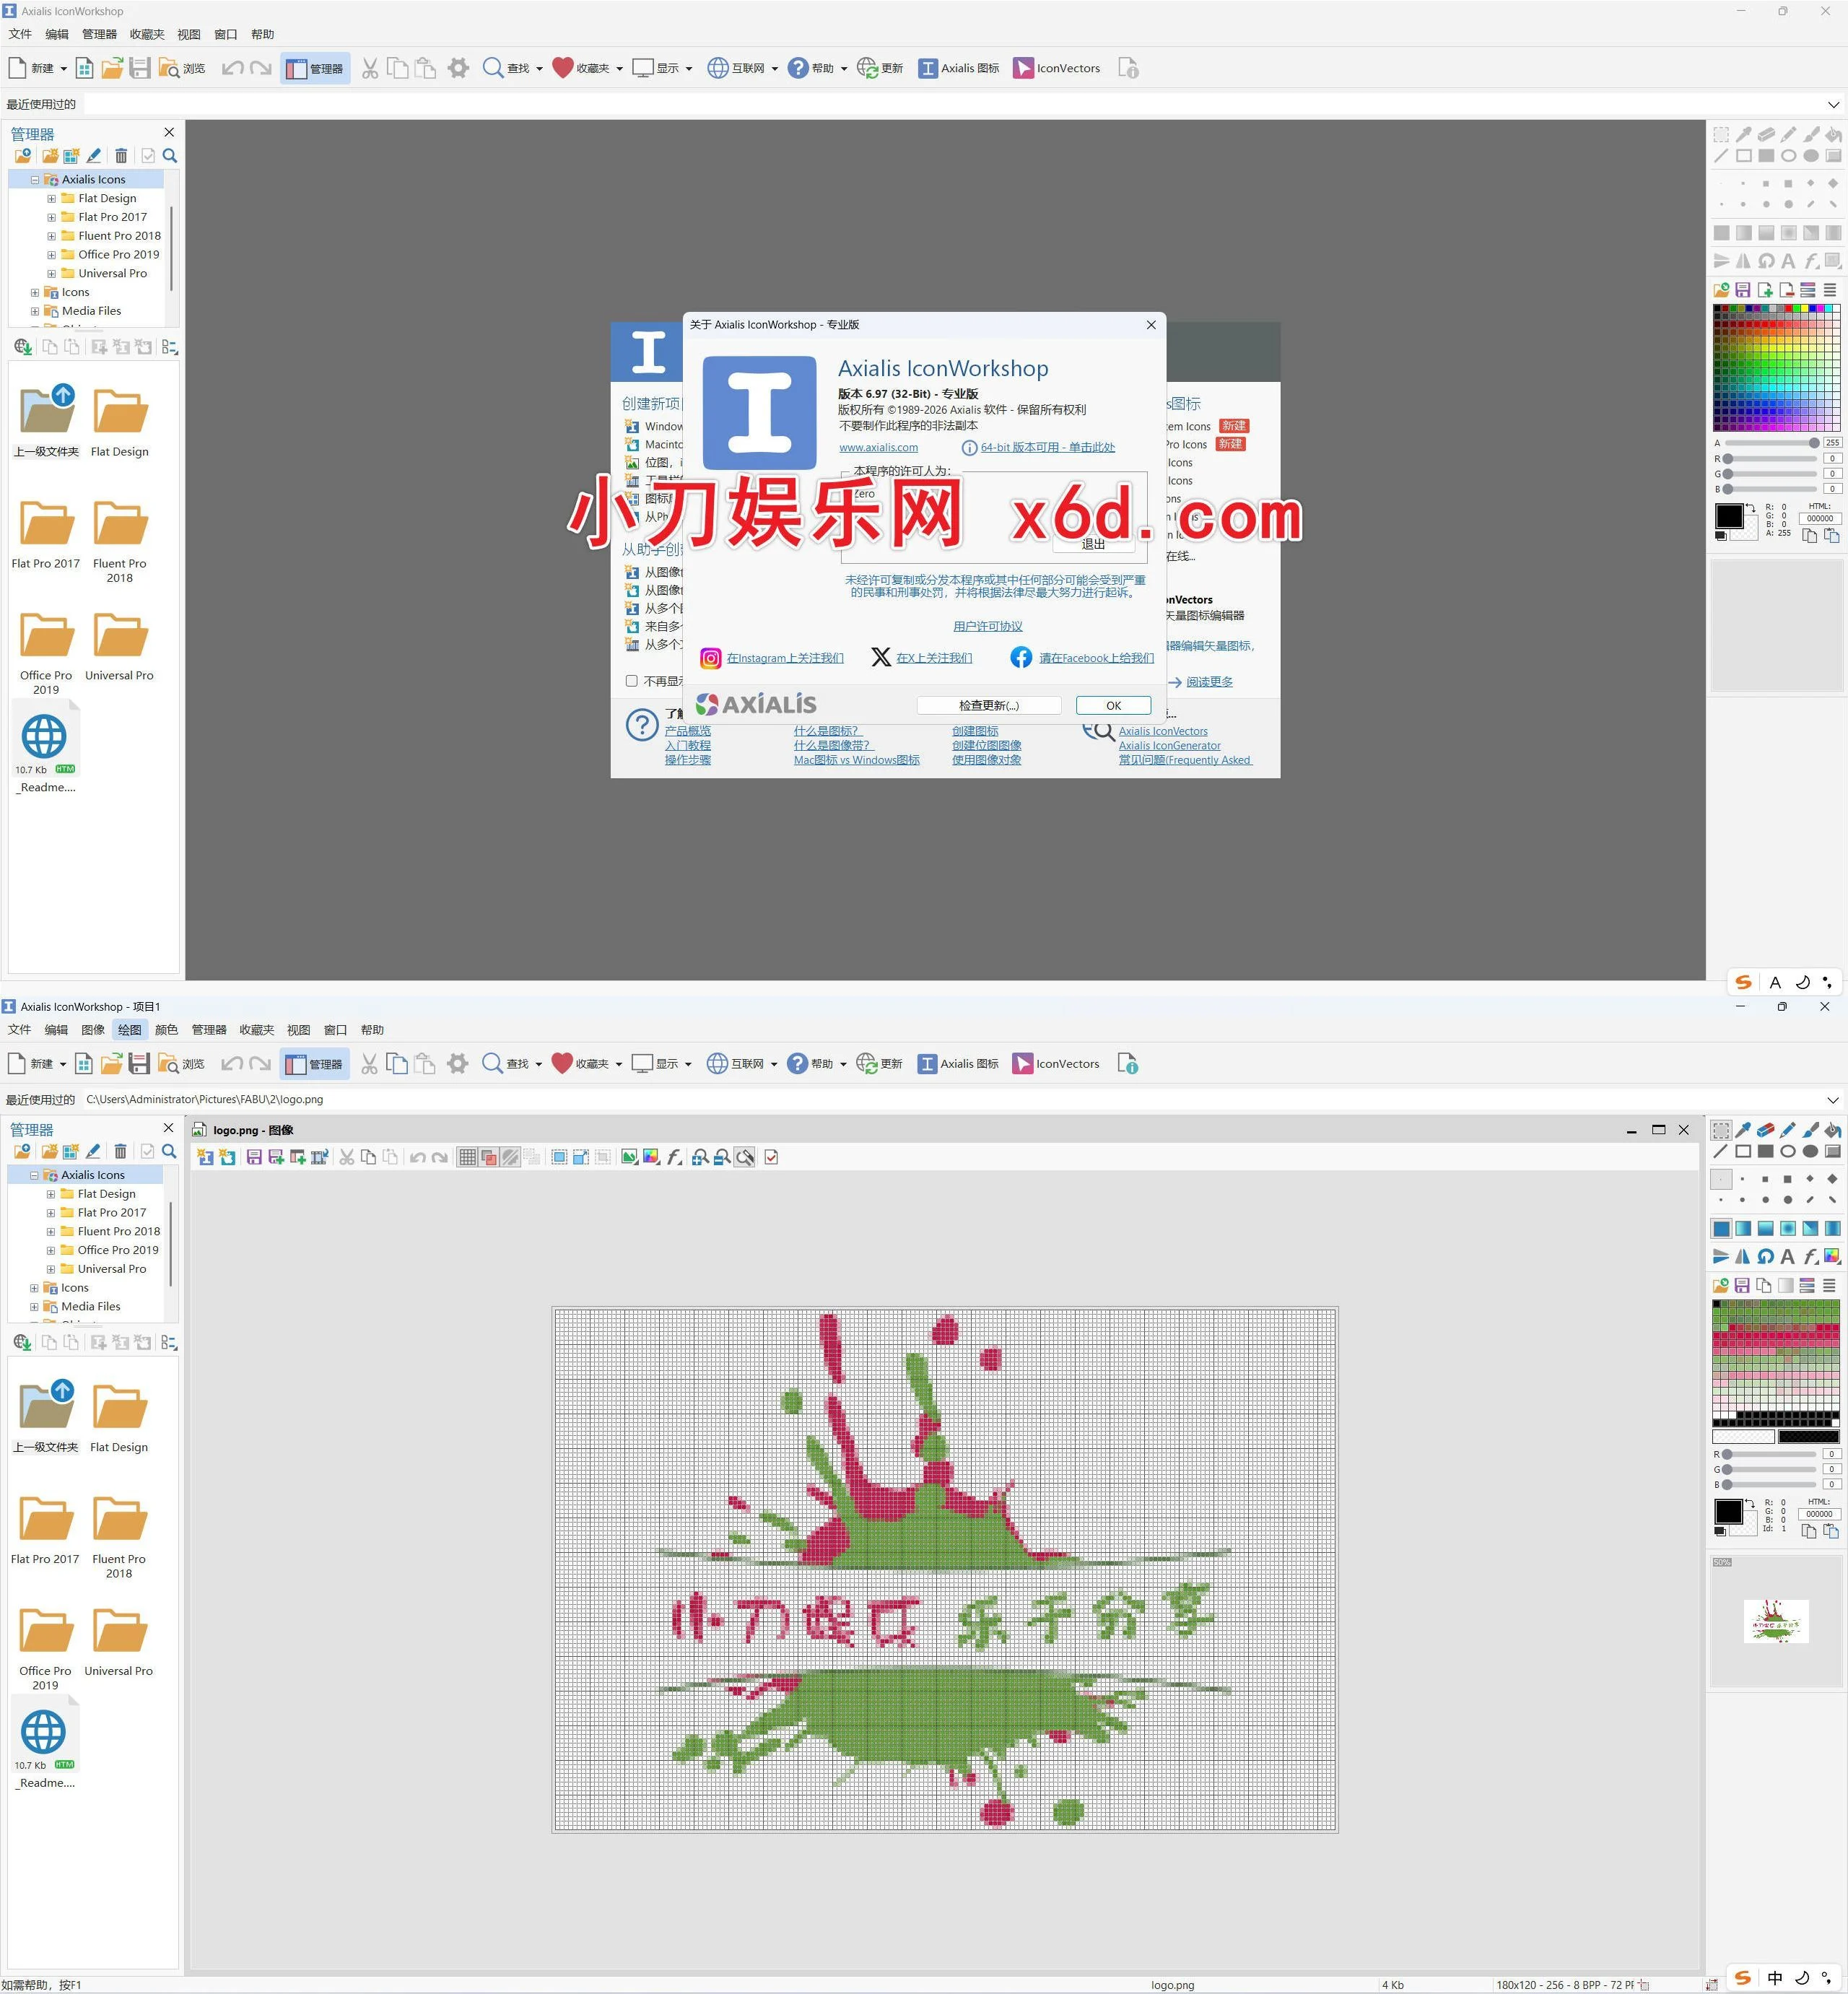The width and height of the screenshot is (1848, 1994).
Task: Check the don't-show-again box in the startup dialog
Action: coord(631,680)
